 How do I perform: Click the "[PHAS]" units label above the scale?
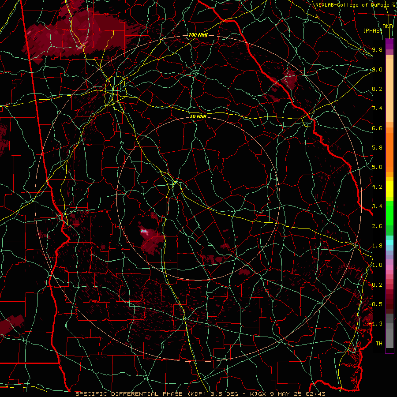[373, 30]
